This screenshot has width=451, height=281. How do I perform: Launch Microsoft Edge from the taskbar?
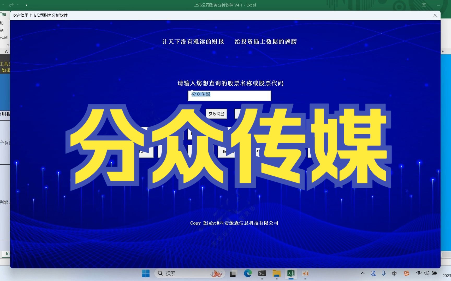pyautogui.click(x=248, y=273)
